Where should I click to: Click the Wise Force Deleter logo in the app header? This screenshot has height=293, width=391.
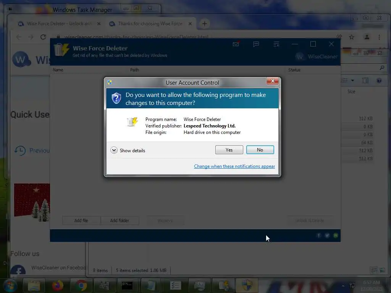[61, 50]
